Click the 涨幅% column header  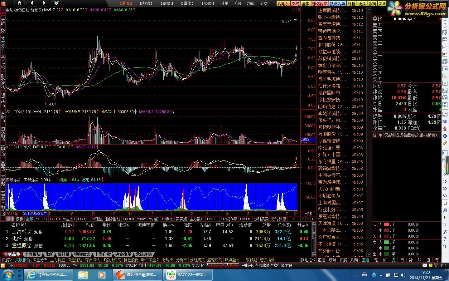point(68,225)
